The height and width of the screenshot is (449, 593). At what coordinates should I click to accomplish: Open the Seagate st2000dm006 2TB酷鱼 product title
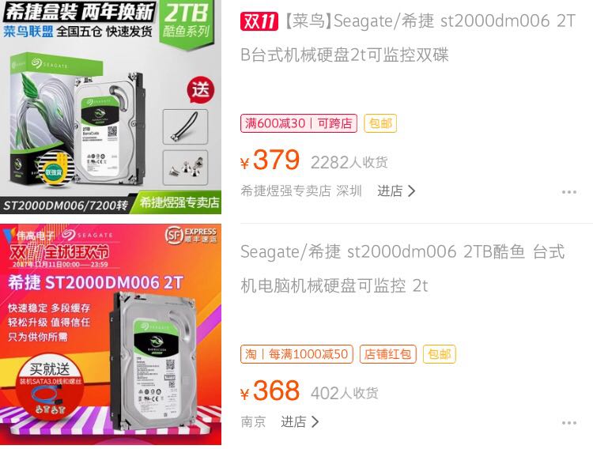[402, 269]
